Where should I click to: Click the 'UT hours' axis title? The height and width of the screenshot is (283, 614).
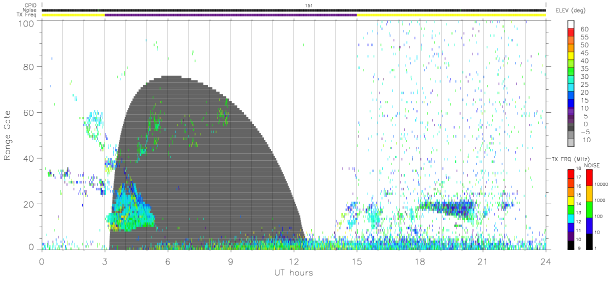pos(293,273)
